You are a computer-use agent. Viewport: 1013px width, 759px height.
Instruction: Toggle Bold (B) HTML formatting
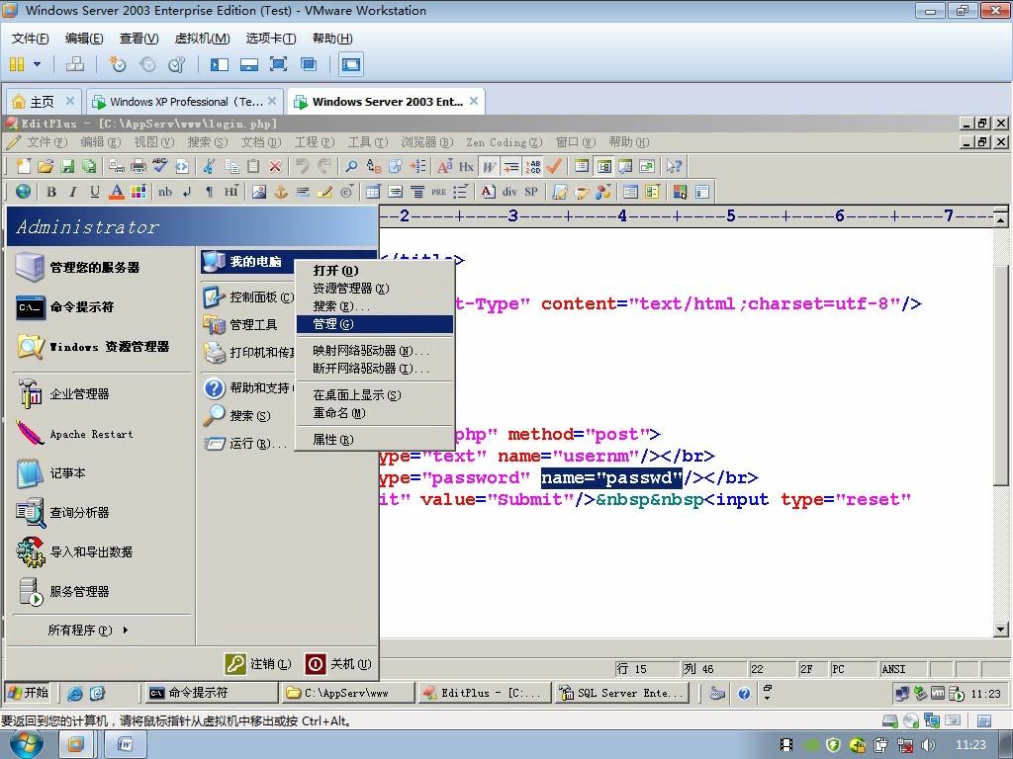51,192
